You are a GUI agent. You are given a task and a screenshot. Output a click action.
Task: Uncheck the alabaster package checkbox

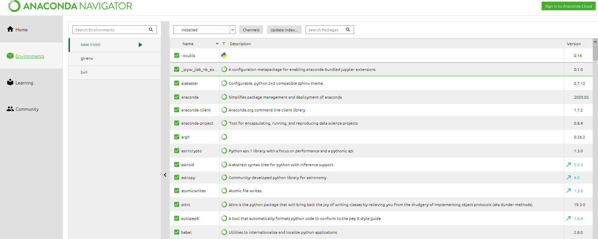(x=177, y=83)
